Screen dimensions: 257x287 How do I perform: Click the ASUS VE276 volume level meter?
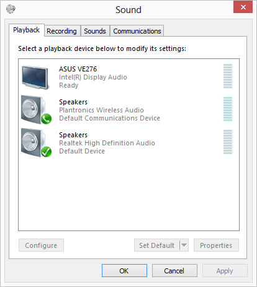coord(228,76)
